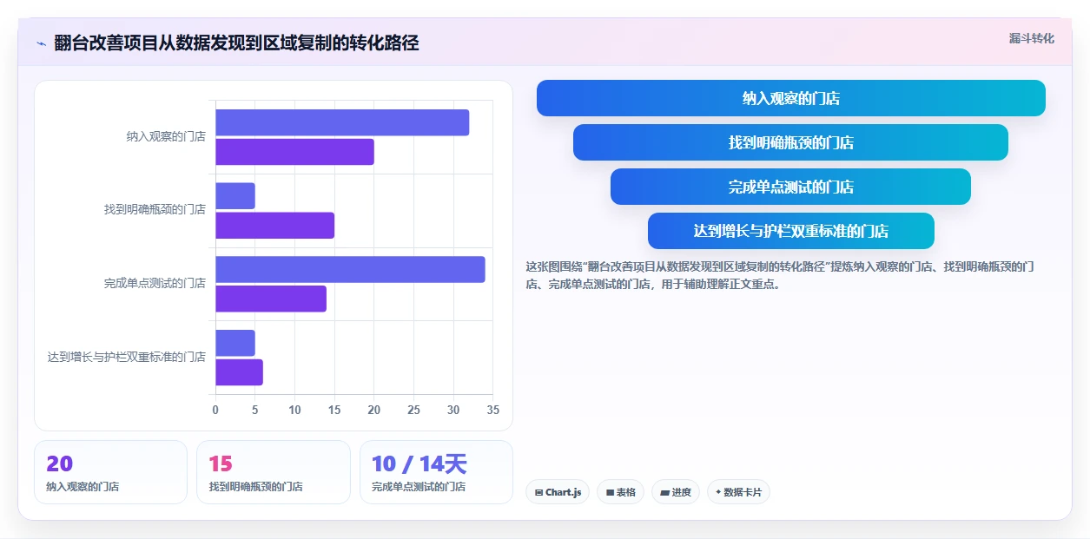The width and height of the screenshot is (1090, 539).
Task: Click the y-axis label 找到明确瓶颈的门店
Action: point(155,210)
